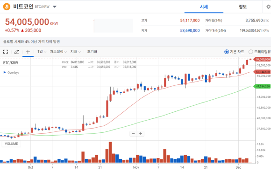The image size is (271, 171).
Task: Toggle fullscreen chart icon
Action: pyautogui.click(x=6, y=52)
